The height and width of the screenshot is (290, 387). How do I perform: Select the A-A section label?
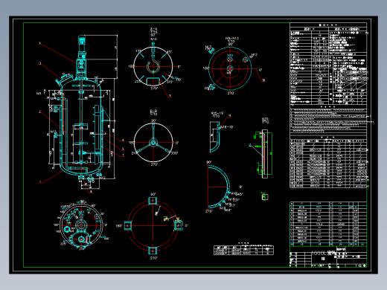coord(153,29)
